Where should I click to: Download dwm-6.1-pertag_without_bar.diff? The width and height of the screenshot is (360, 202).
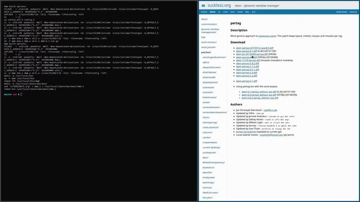pyautogui.click(x=259, y=92)
